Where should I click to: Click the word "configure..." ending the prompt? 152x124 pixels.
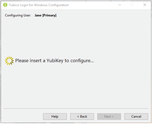tap(84, 61)
